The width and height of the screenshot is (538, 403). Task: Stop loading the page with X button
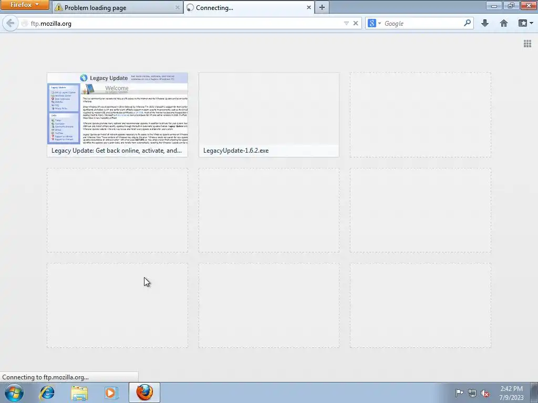click(x=356, y=23)
